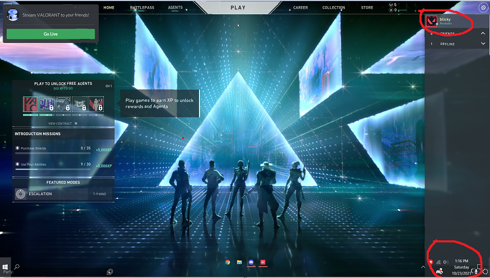
Task: Click the progress bar under first contract reward
Action: tap(31, 115)
